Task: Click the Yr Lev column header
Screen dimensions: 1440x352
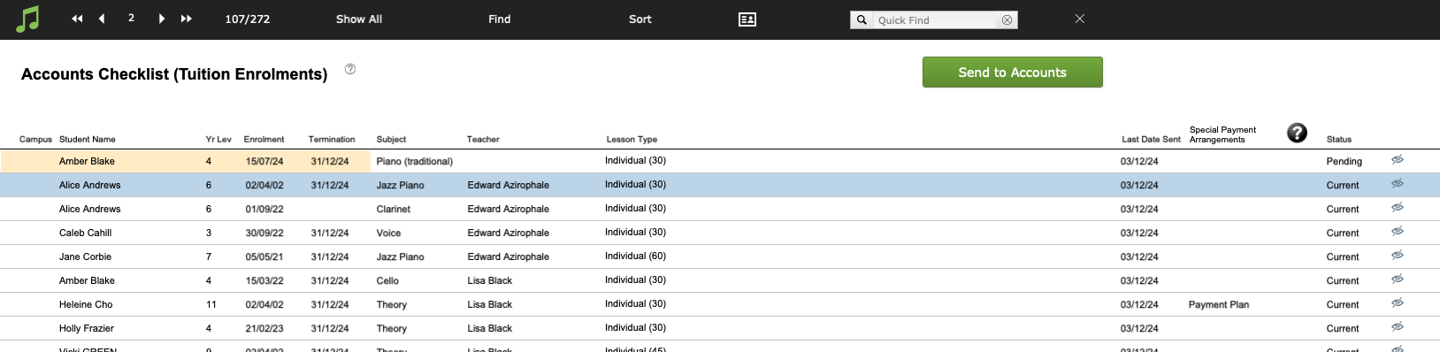Action: (x=218, y=139)
